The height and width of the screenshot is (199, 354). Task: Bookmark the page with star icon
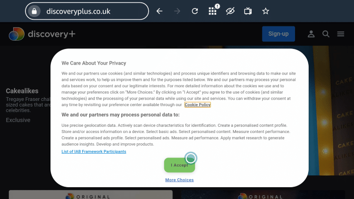click(x=265, y=11)
